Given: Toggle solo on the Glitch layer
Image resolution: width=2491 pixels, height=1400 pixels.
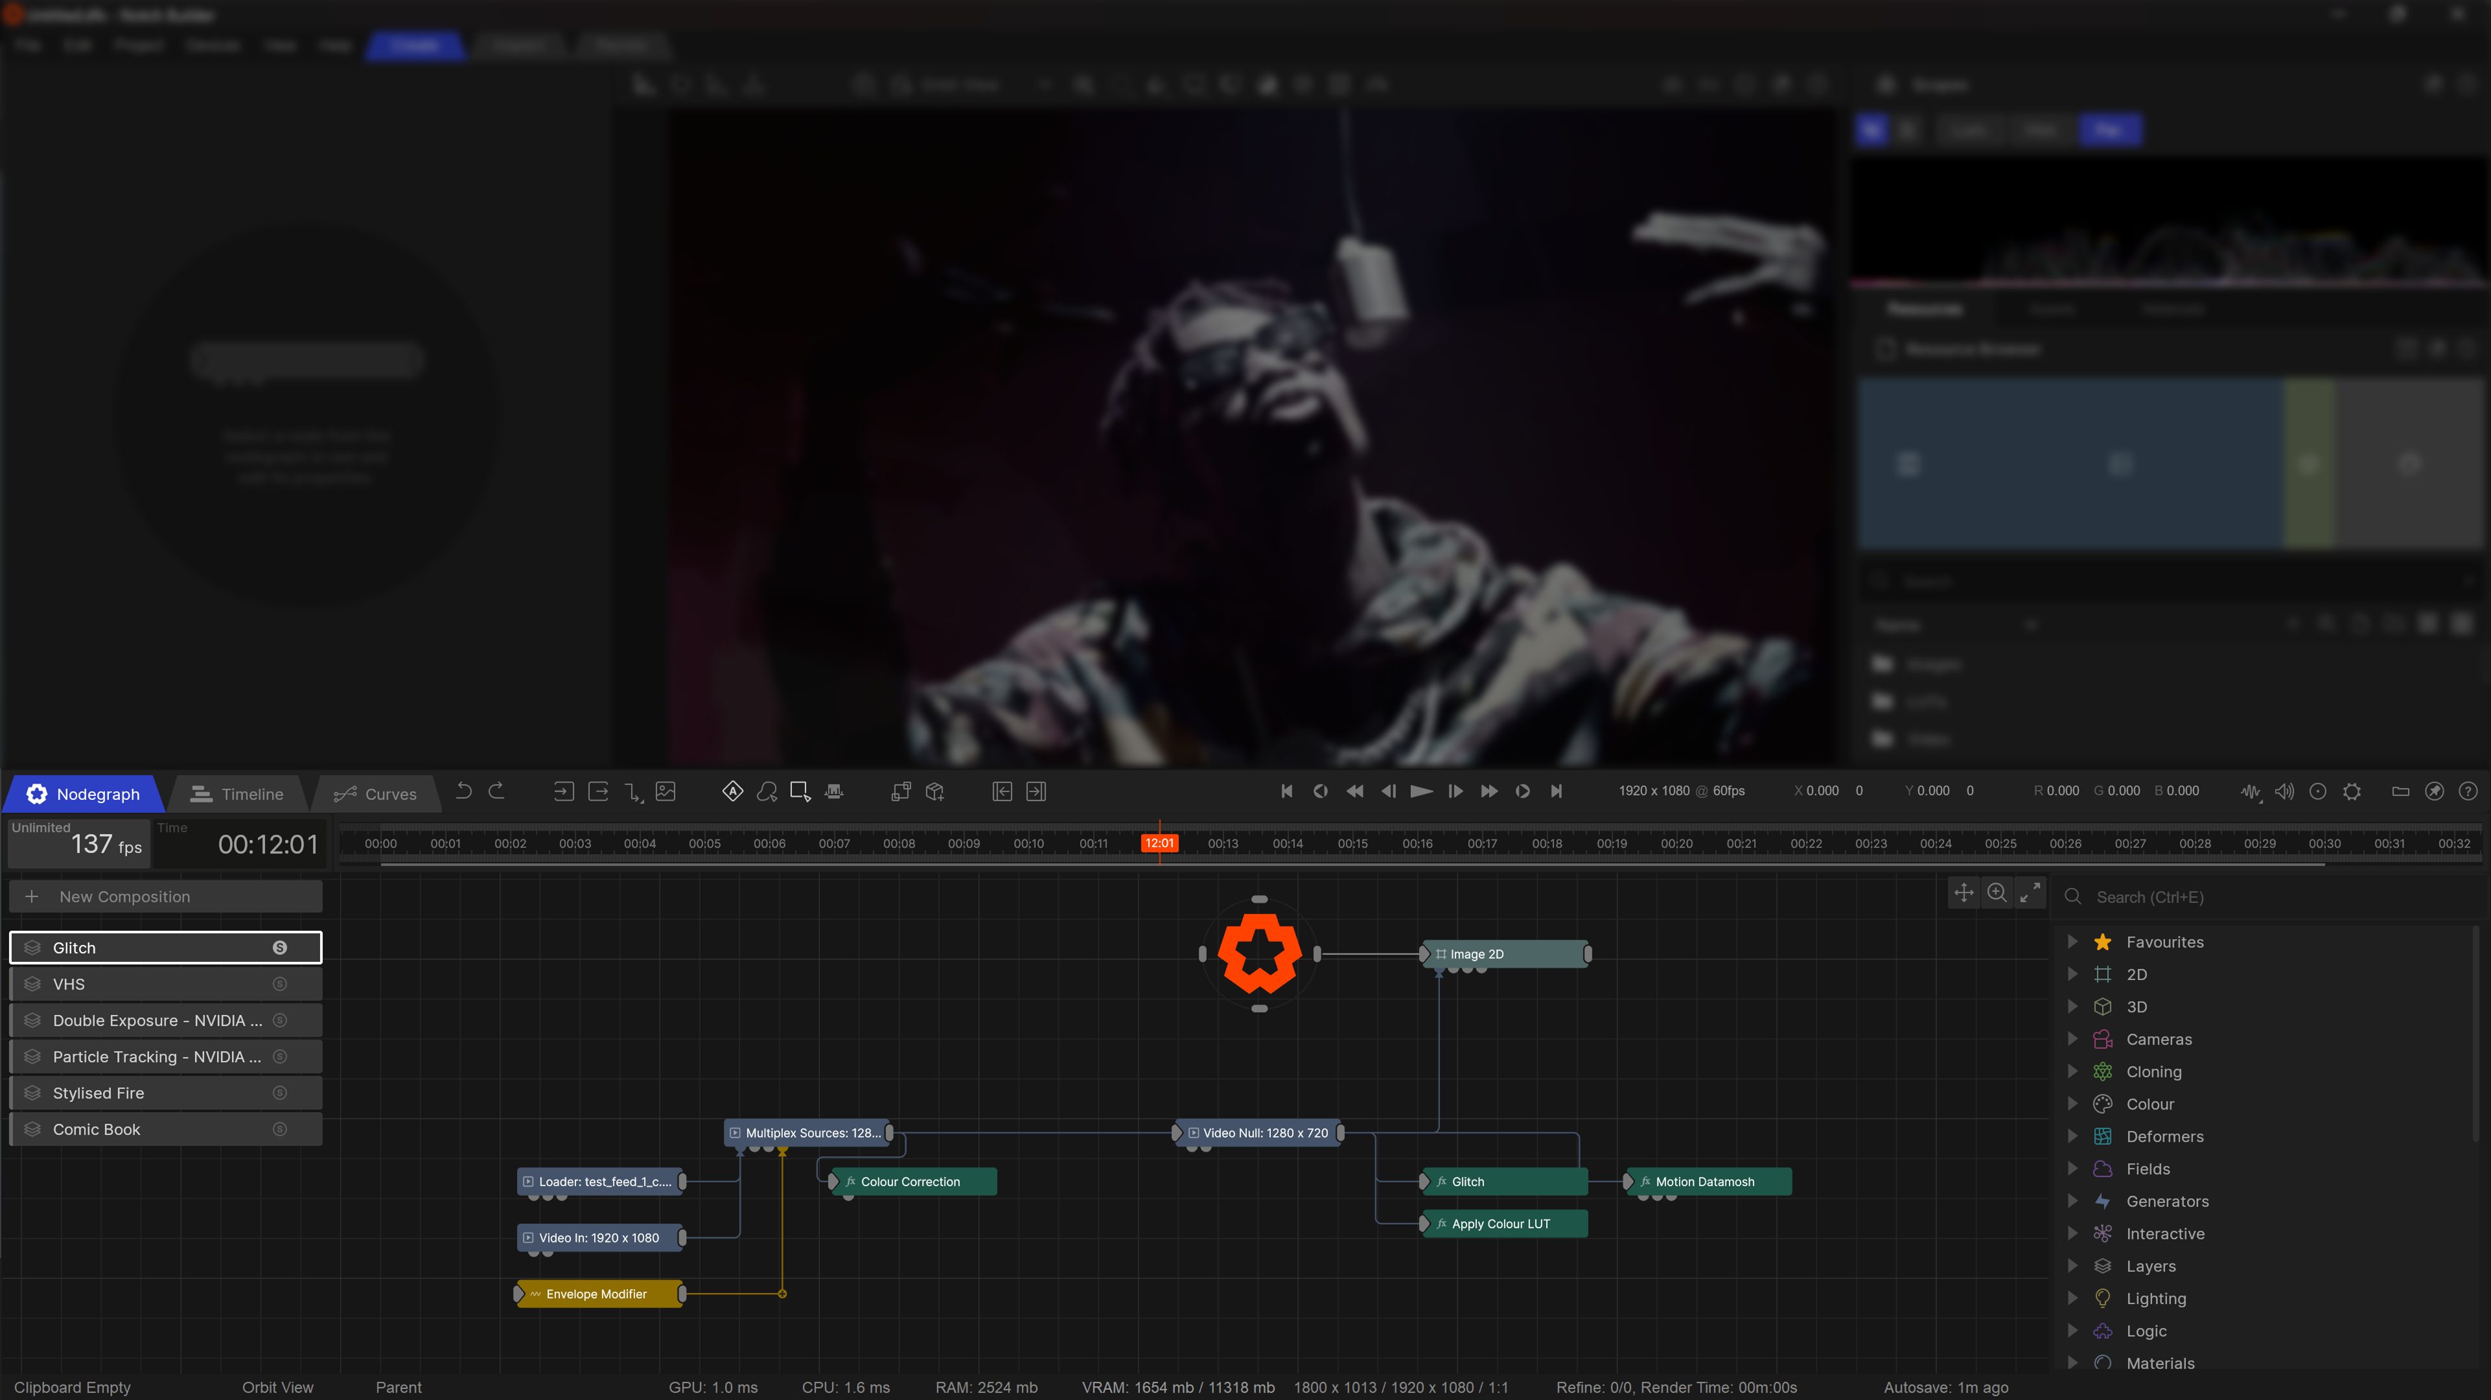Looking at the screenshot, I should pos(279,948).
